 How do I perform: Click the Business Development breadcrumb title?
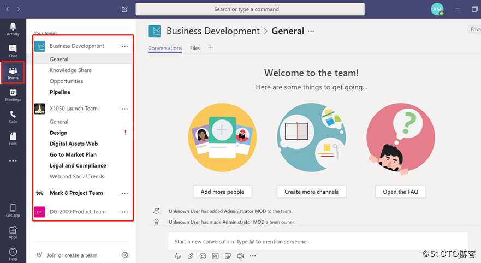(x=213, y=31)
